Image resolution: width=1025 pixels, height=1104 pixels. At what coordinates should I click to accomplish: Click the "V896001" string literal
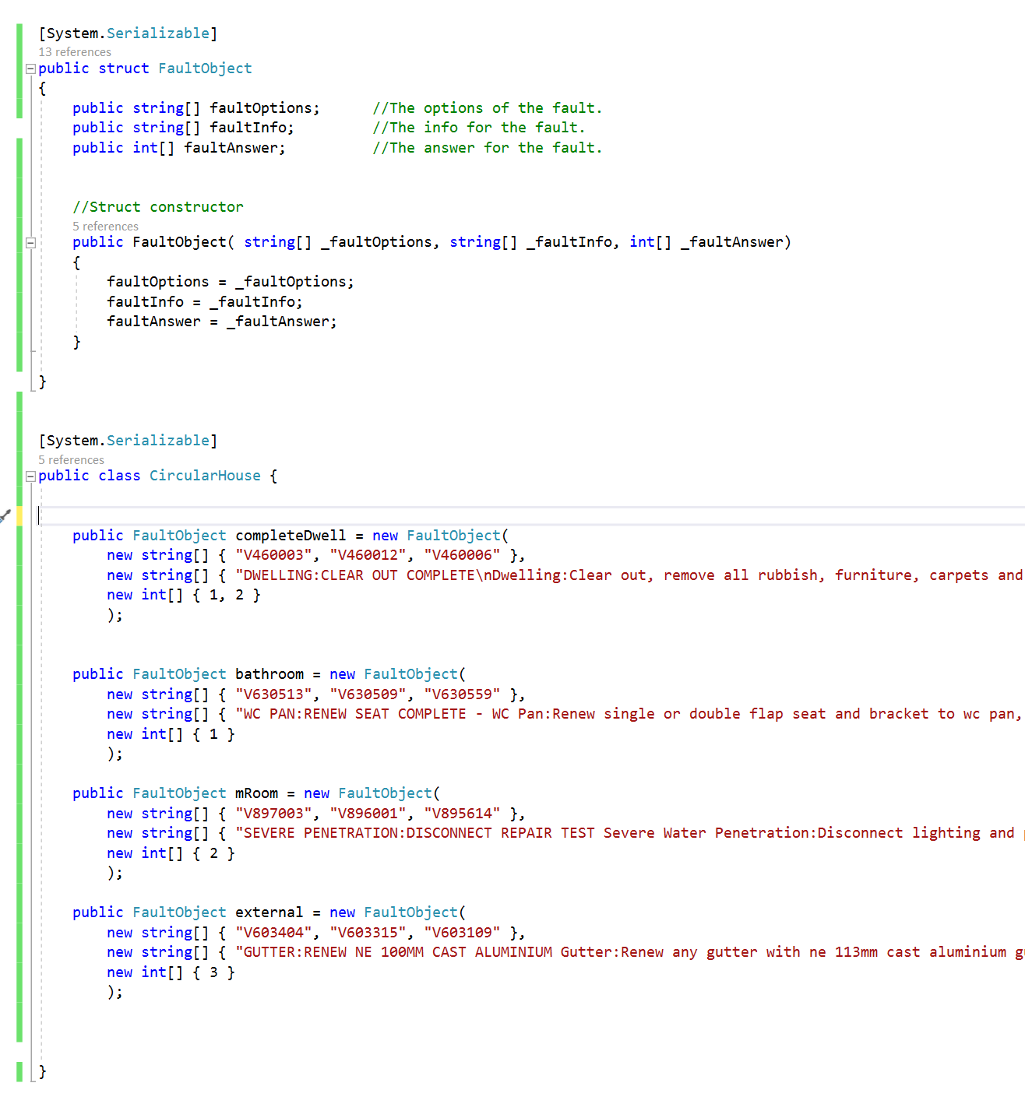pyautogui.click(x=368, y=814)
